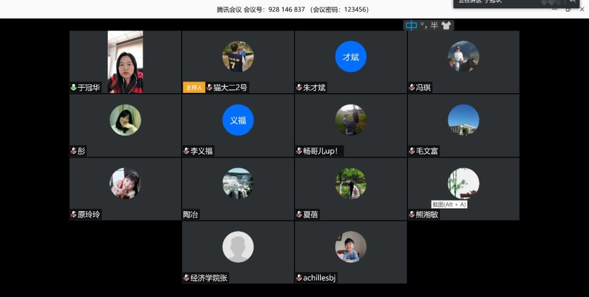Click the muted mic icon next to achillesbj
Screen dimensions: 589x297
click(x=299, y=278)
